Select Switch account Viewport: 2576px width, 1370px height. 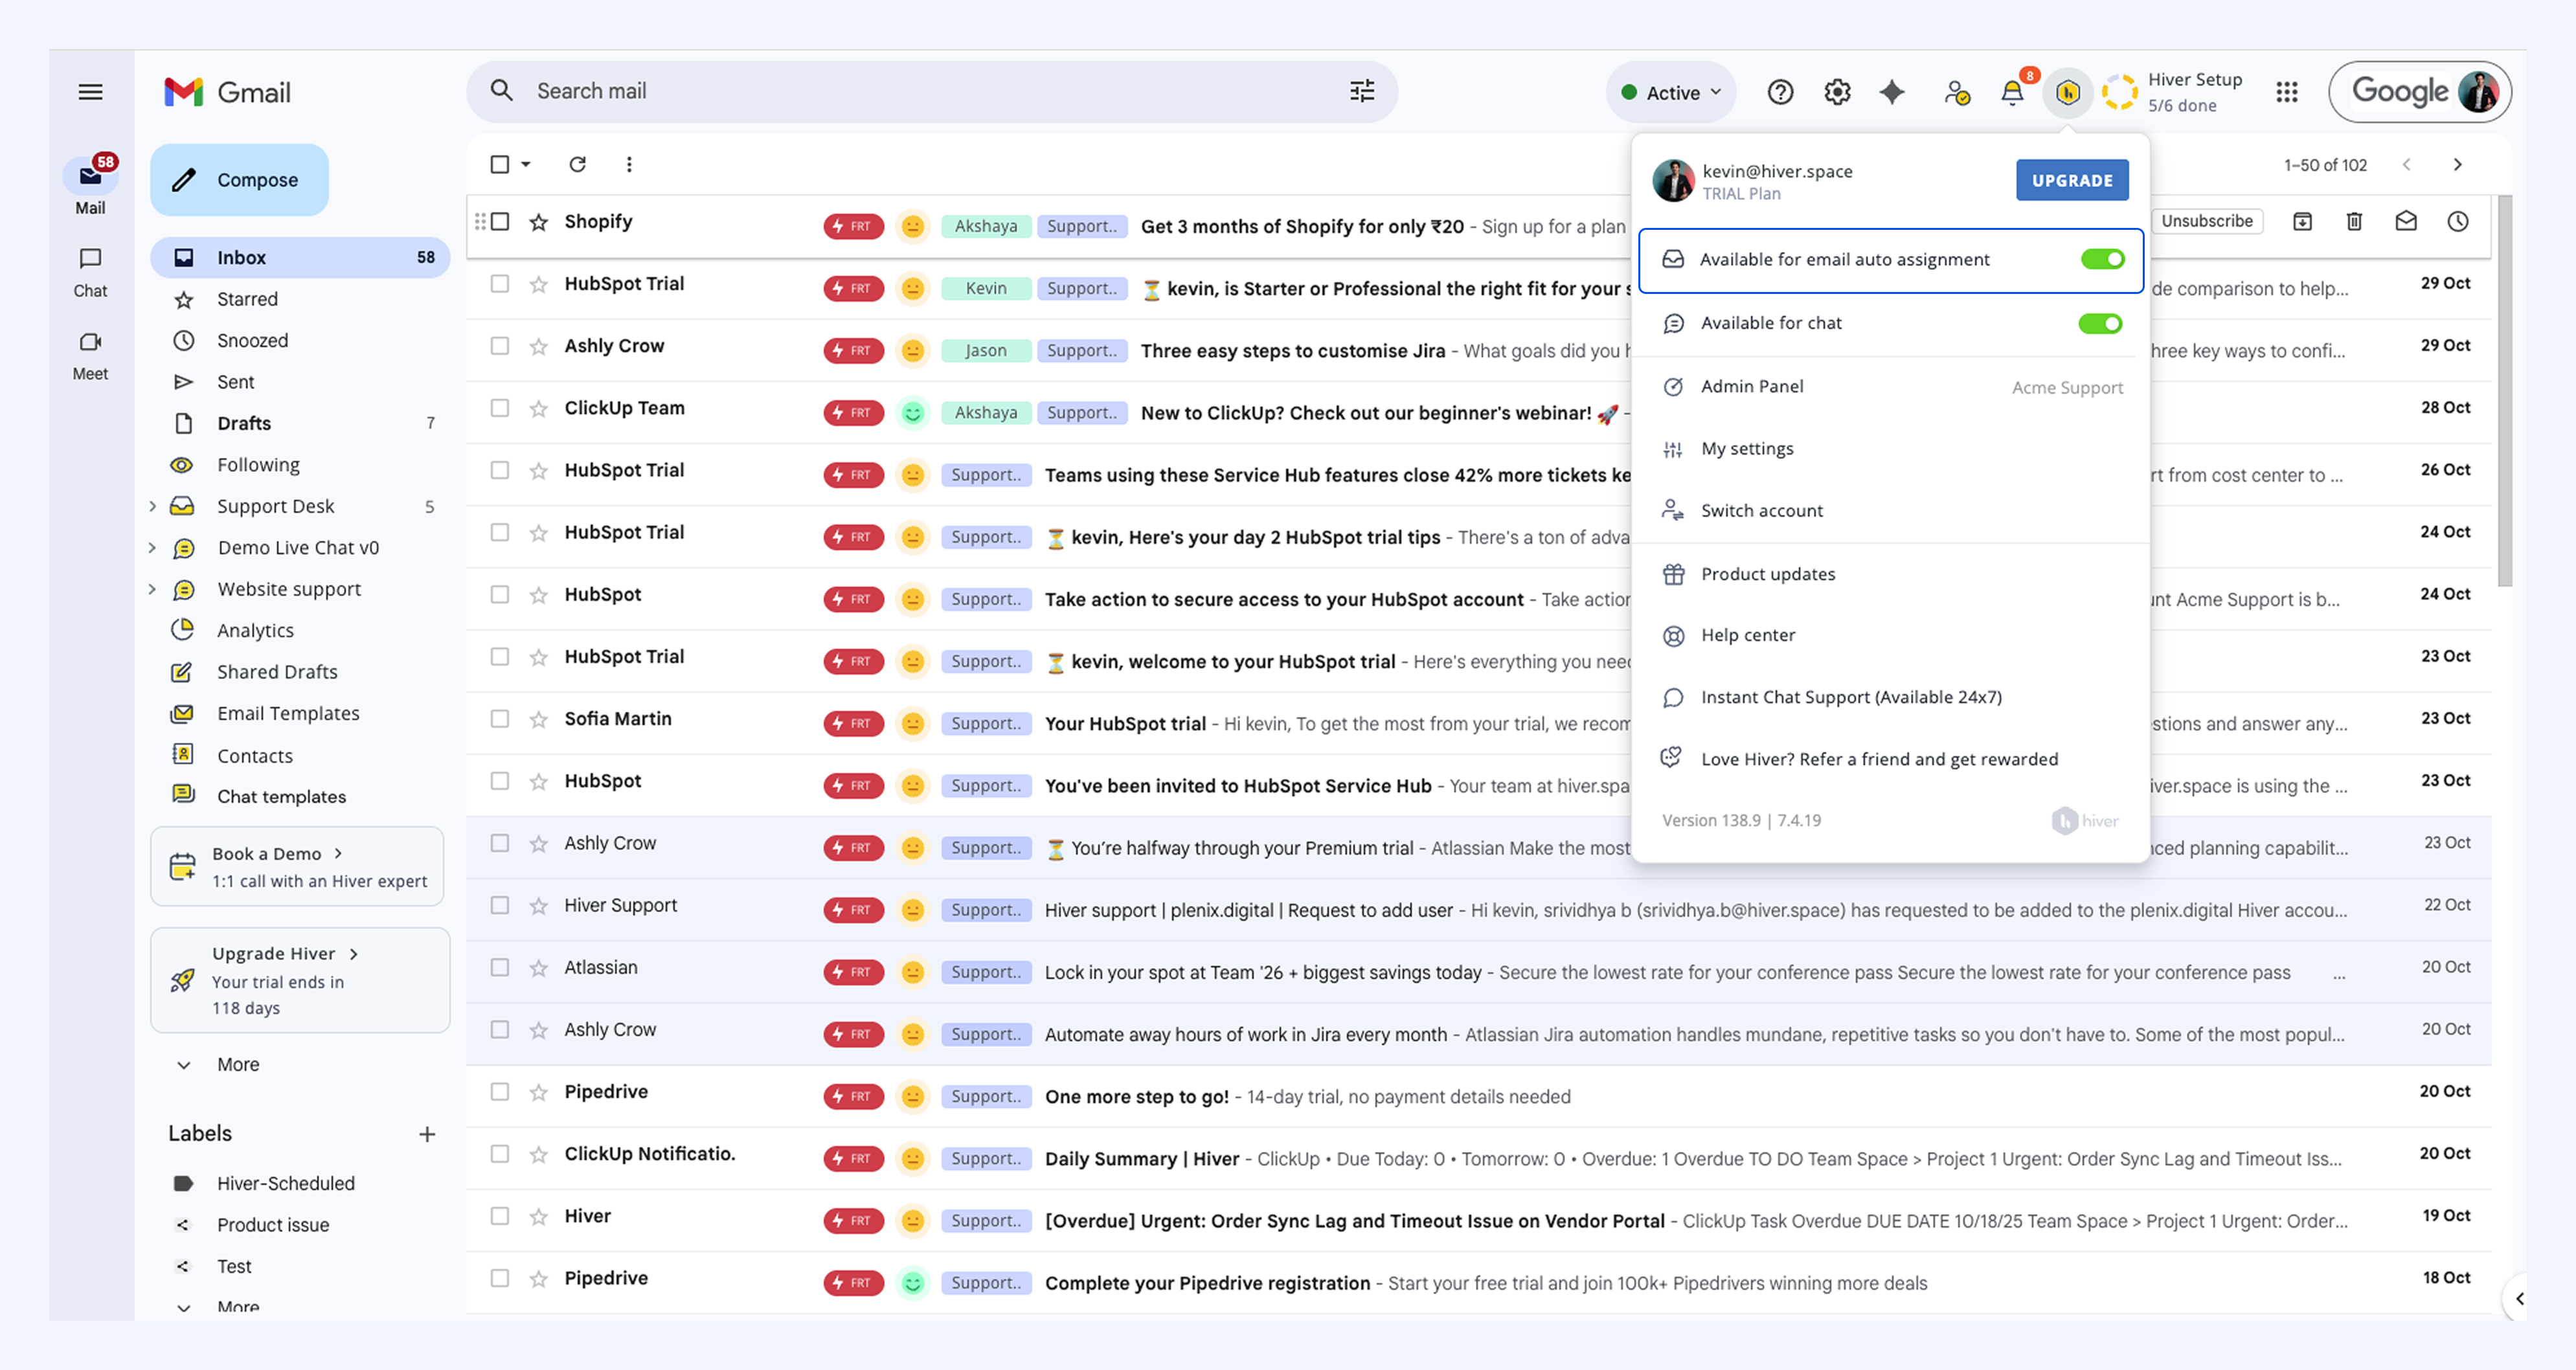point(1890,511)
